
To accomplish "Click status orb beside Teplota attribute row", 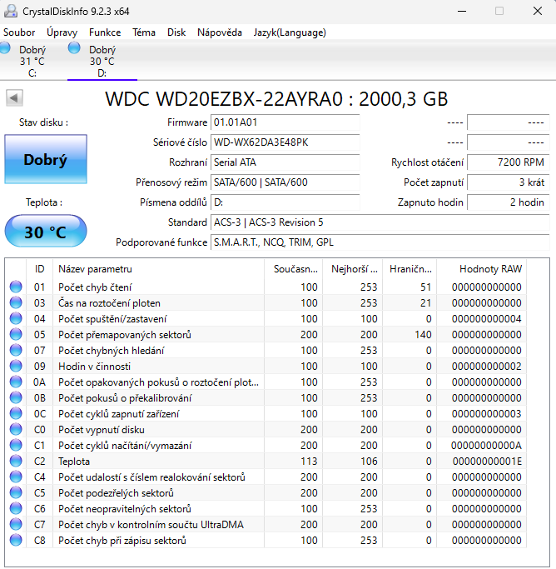I will [x=16, y=461].
